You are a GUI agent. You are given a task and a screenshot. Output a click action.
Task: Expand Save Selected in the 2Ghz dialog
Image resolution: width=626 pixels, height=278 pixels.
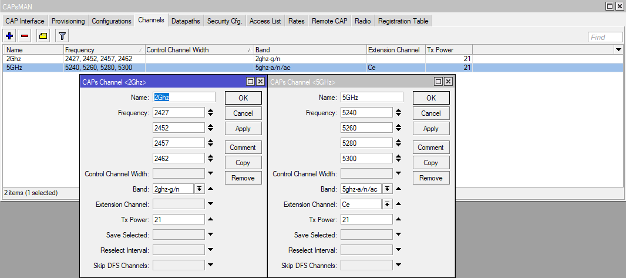[x=210, y=235]
